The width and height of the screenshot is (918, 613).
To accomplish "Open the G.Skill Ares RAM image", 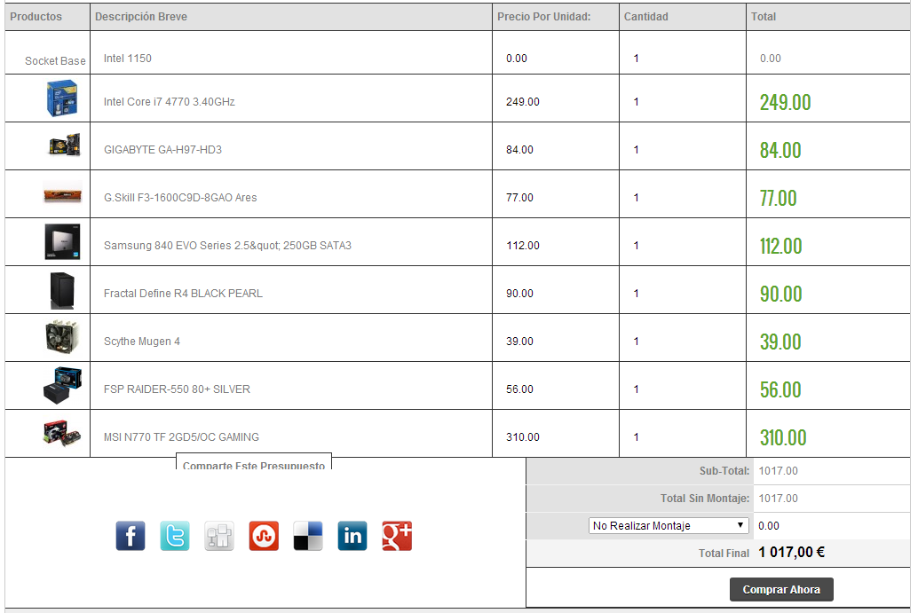I will click(x=62, y=194).
